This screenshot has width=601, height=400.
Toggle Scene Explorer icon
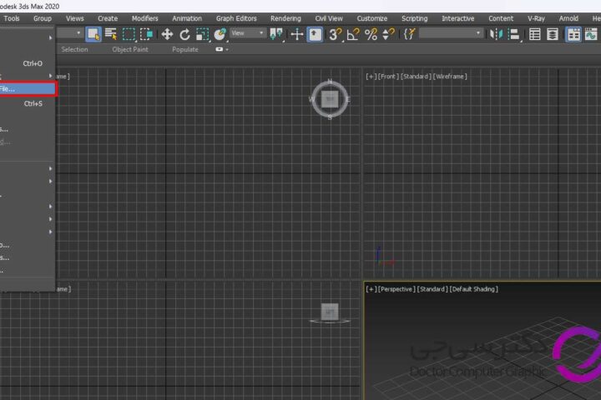coord(535,34)
